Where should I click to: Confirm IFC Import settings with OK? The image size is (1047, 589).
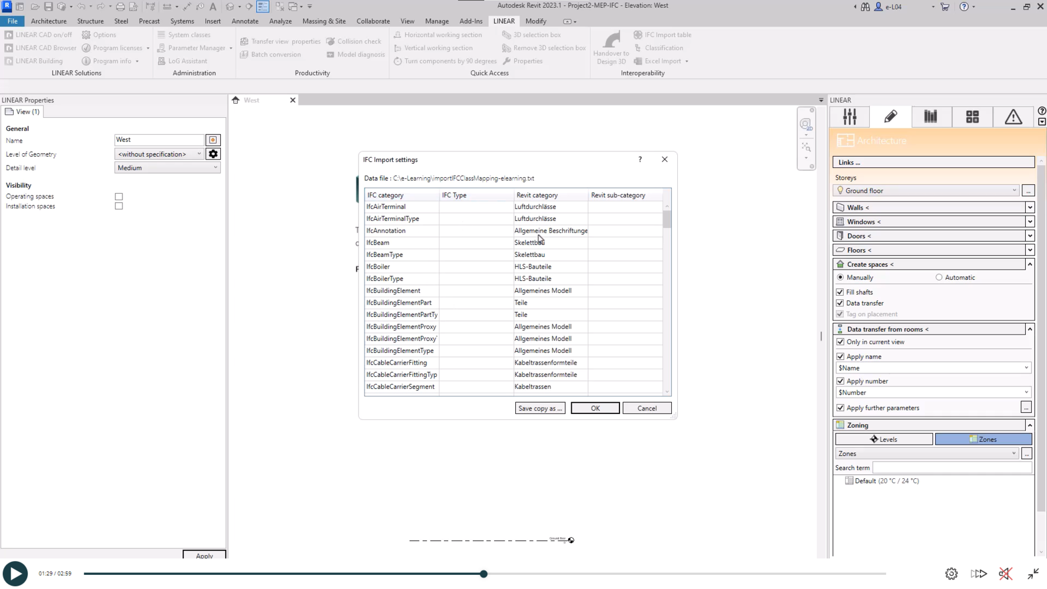(595, 408)
